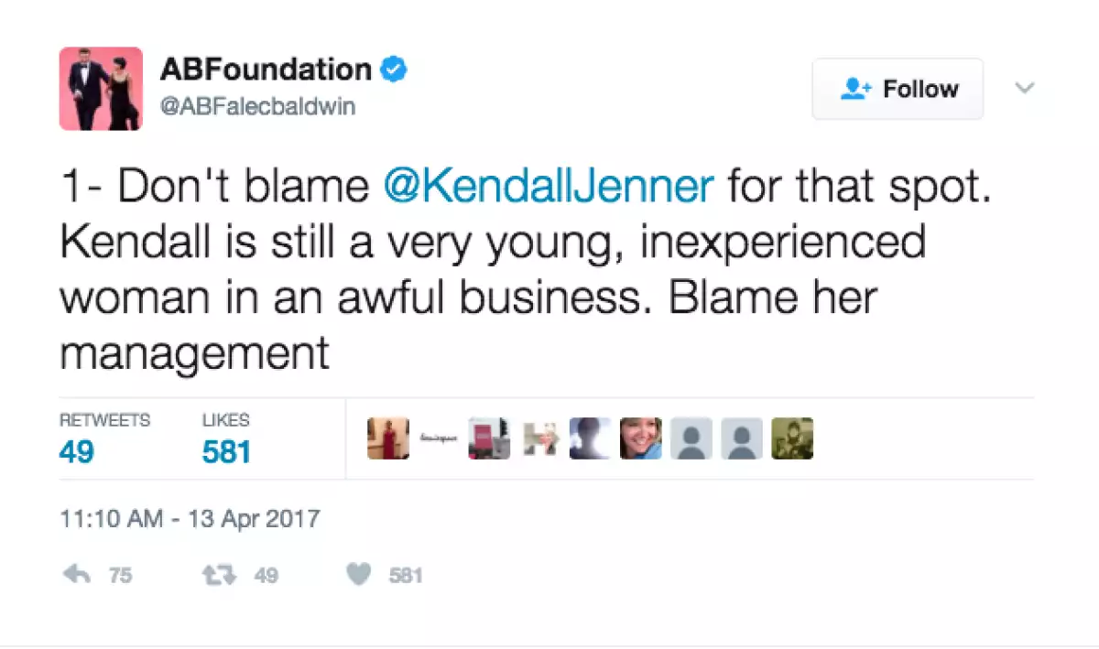Click the cursive signature liker avatar
Screen dimensions: 1099x649
[438, 438]
